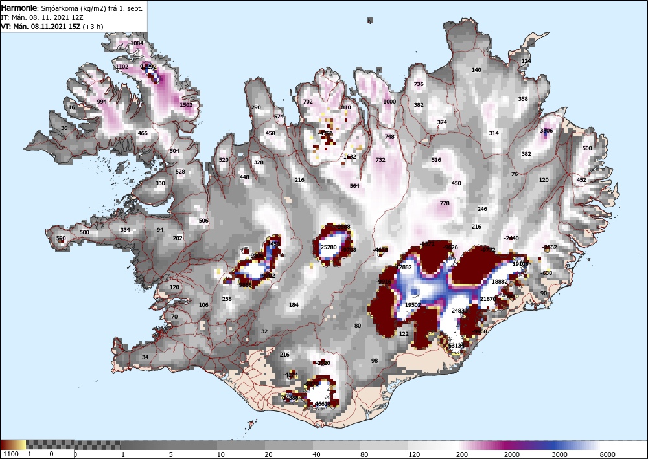
Task: Click the VT valid time line
Action: point(52,27)
